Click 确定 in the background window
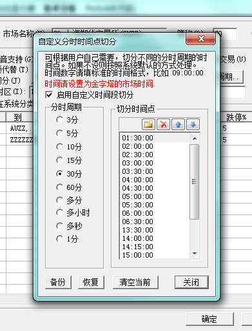The width and height of the screenshot is (252, 331). [x=209, y=319]
